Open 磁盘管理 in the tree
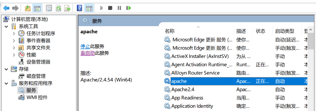 click(36, 76)
